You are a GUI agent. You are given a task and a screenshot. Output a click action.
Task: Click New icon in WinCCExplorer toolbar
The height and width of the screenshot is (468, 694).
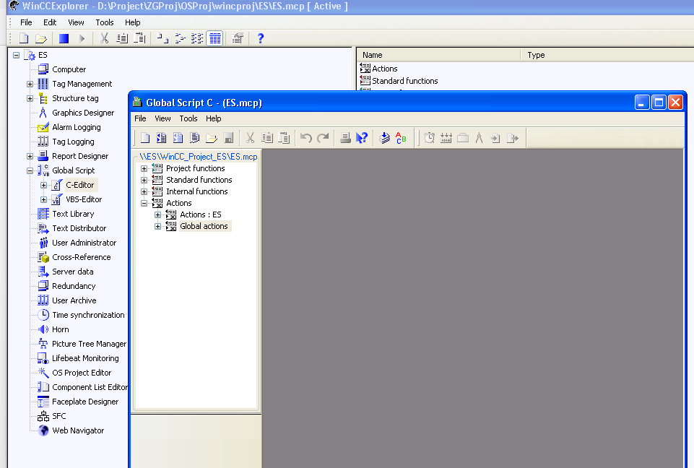(x=24, y=38)
